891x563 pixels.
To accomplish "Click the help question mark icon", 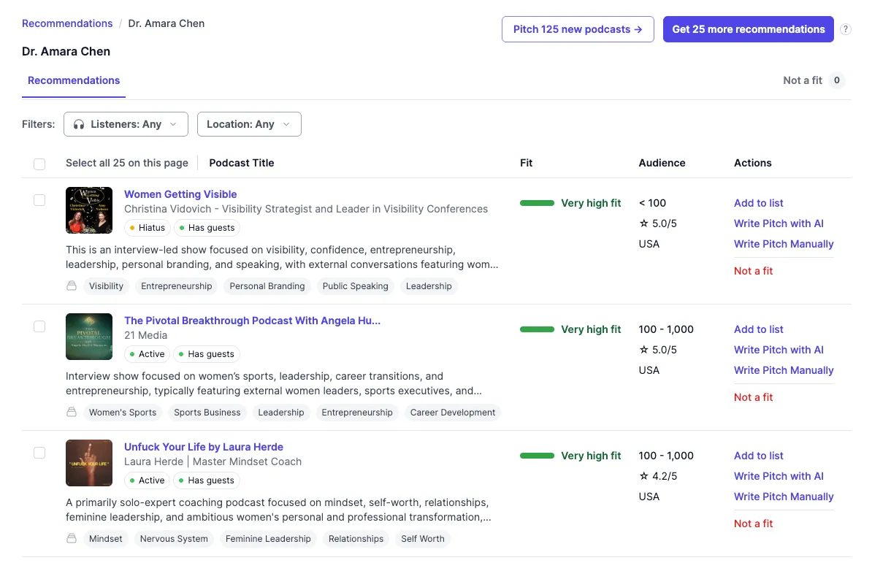I will (x=846, y=29).
